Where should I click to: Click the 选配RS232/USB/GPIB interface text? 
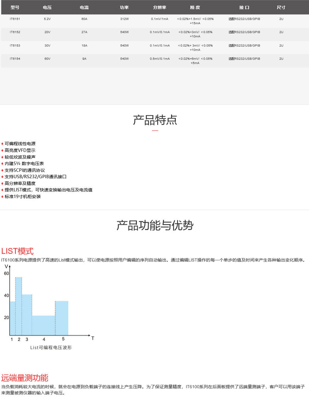coord(244,19)
